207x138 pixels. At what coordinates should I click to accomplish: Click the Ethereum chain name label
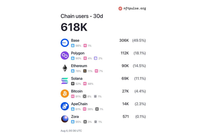click(79, 66)
